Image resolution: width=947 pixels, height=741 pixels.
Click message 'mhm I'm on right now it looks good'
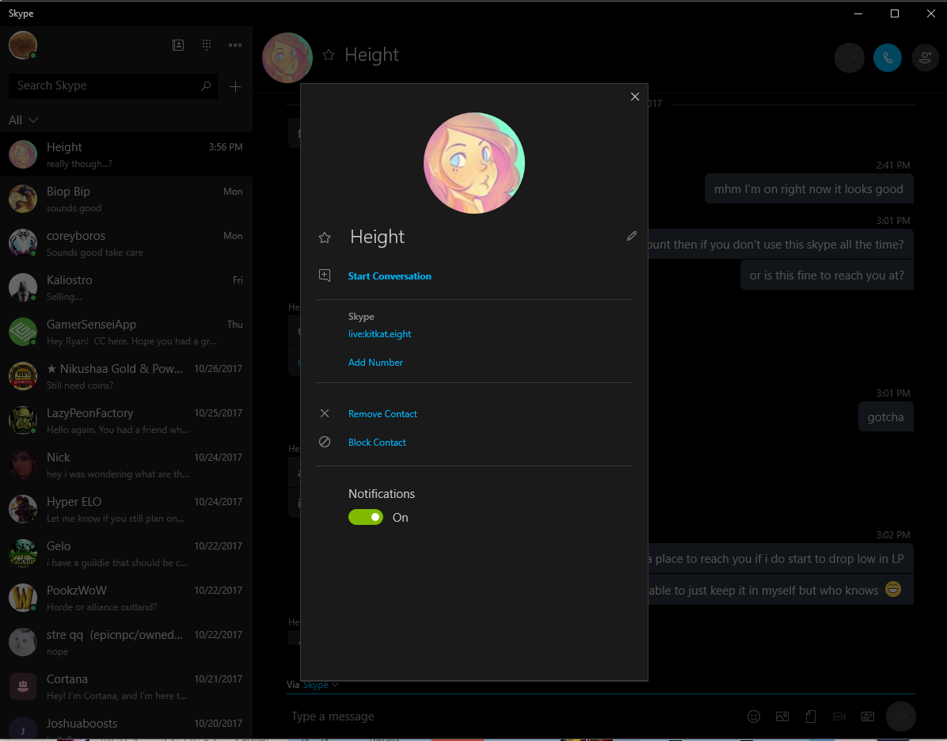(x=808, y=189)
